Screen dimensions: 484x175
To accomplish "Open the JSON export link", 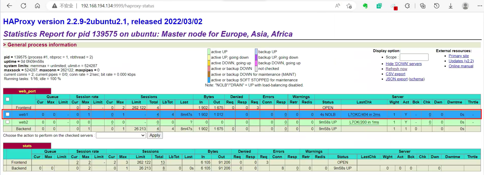I will tap(397, 79).
